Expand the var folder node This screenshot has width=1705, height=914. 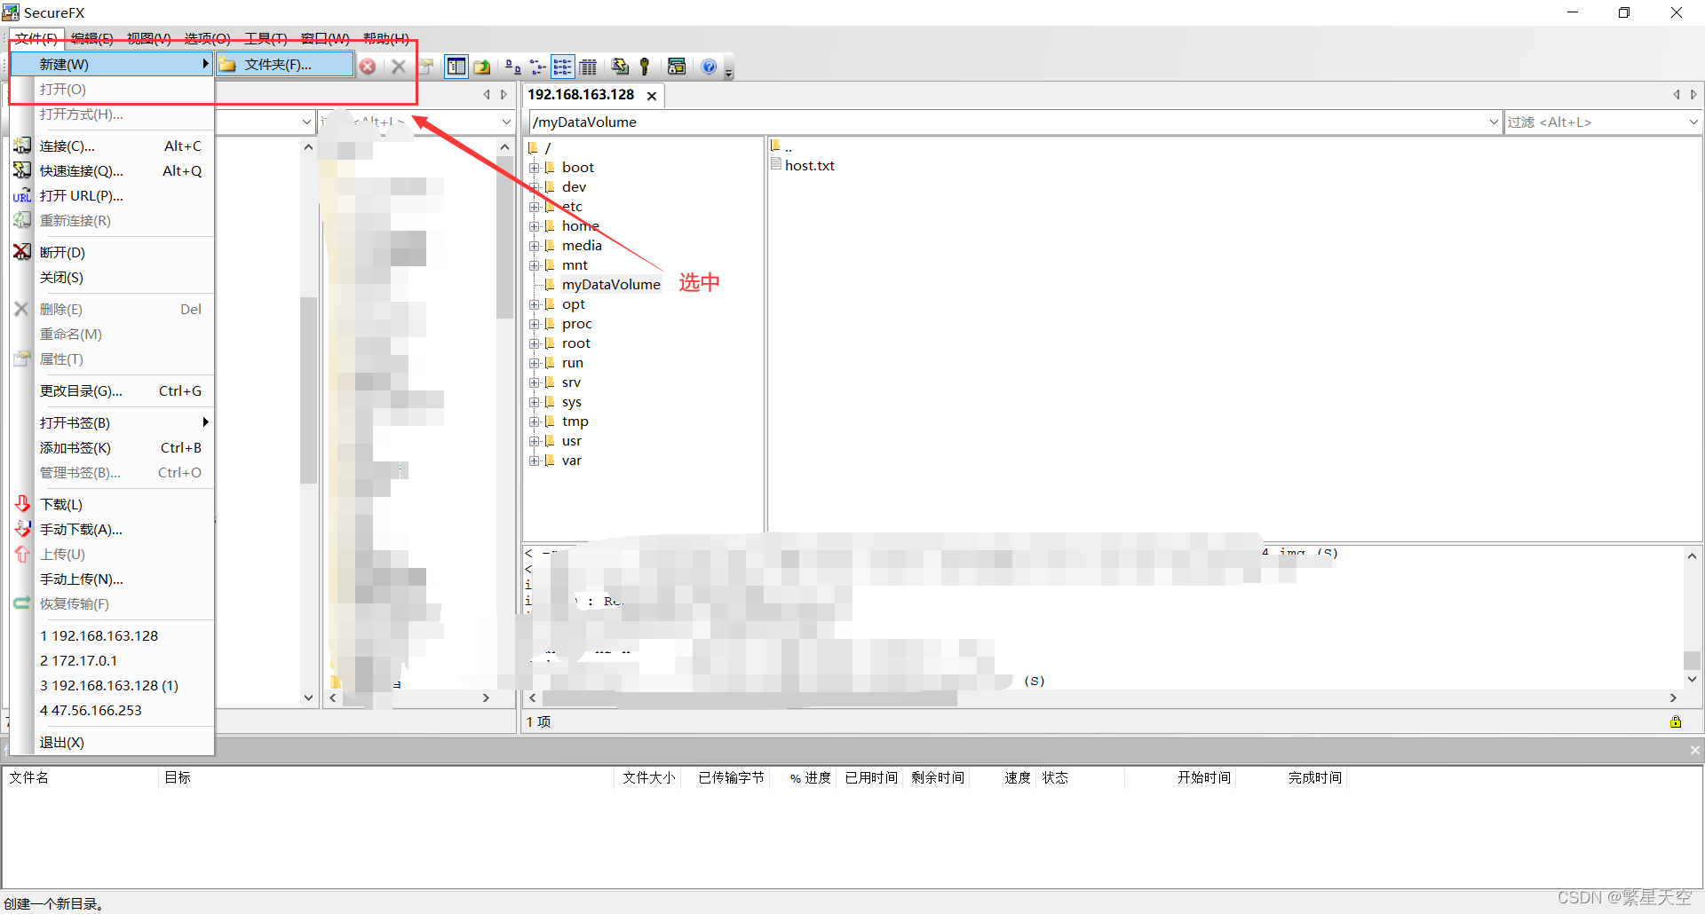(535, 461)
